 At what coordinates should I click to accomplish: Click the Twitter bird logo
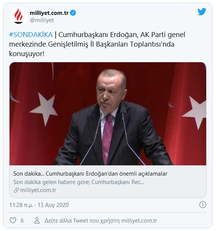(202, 12)
